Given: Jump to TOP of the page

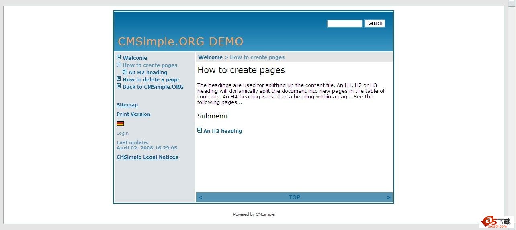Looking at the screenshot, I should point(294,197).
